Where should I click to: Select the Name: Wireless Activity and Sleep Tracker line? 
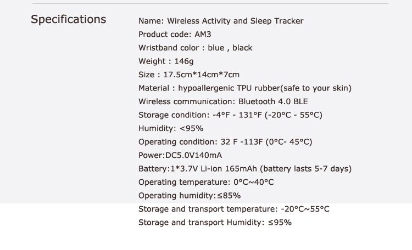(221, 21)
